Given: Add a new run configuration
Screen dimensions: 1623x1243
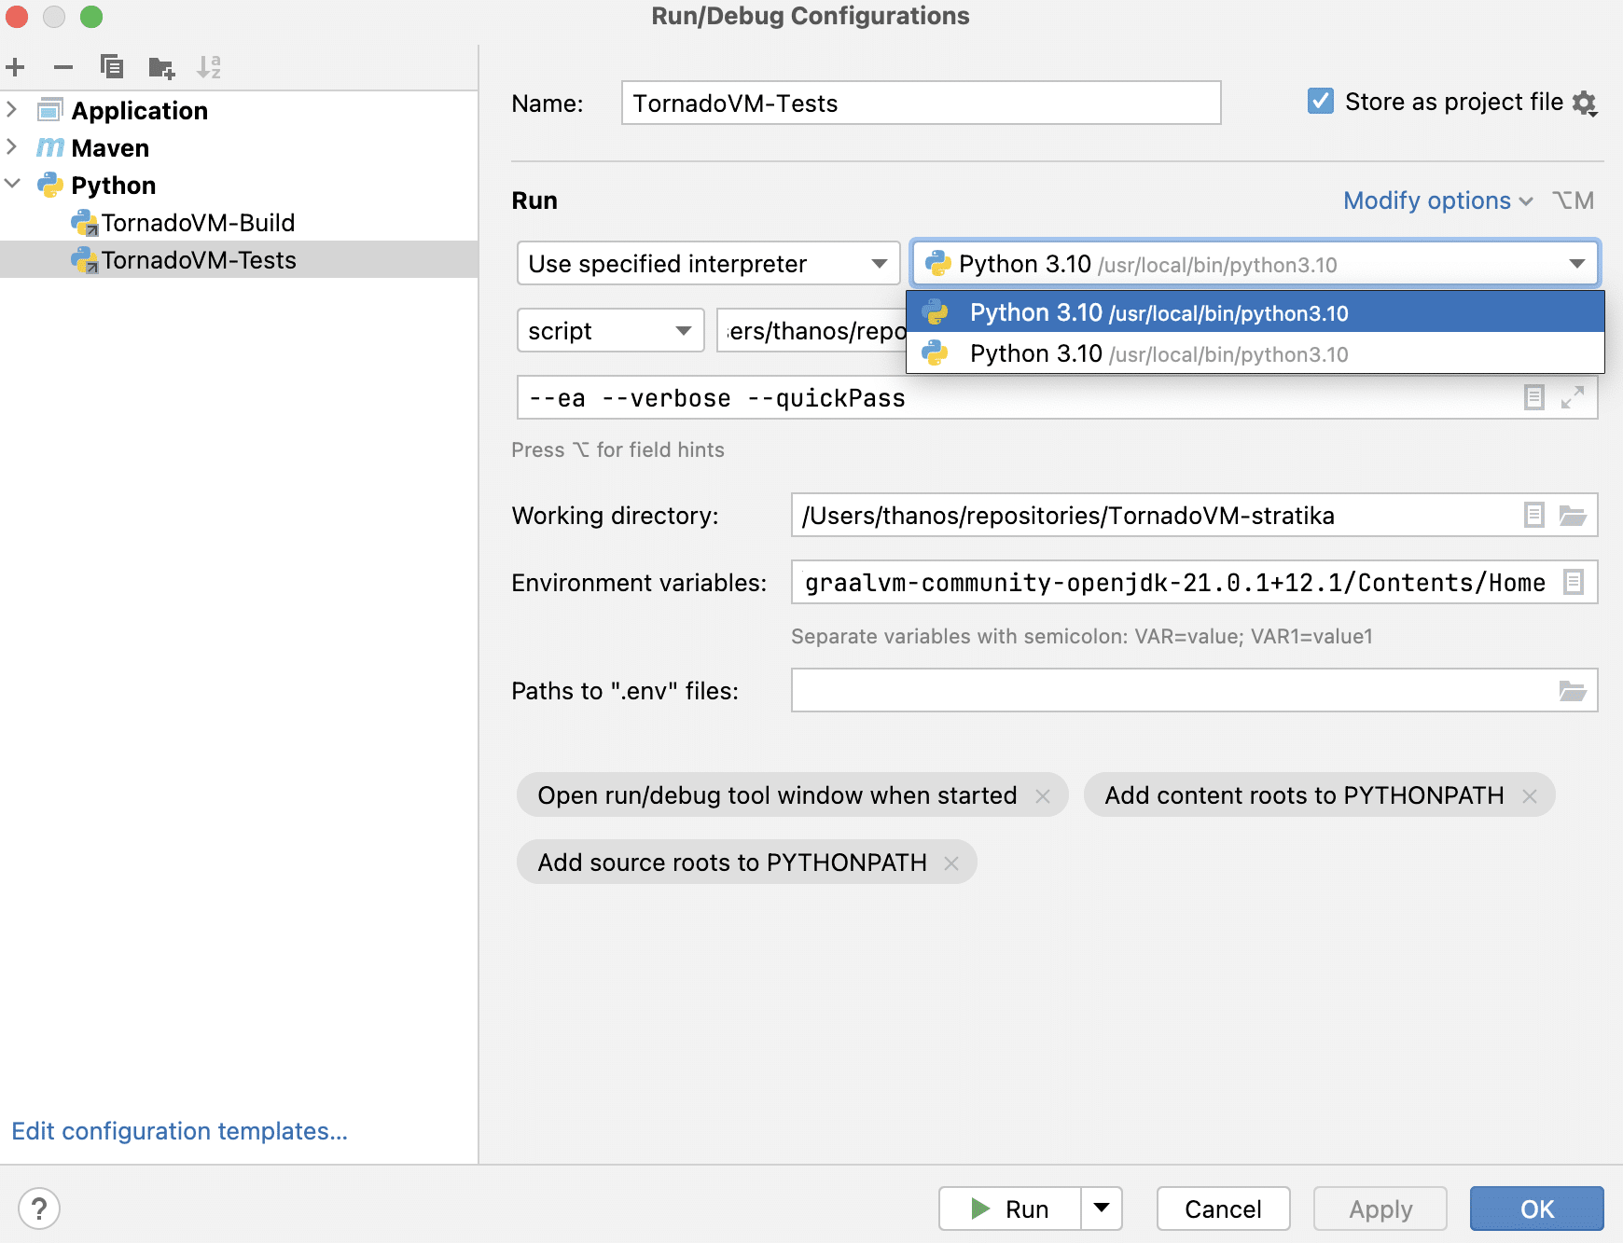Looking at the screenshot, I should coord(15,66).
